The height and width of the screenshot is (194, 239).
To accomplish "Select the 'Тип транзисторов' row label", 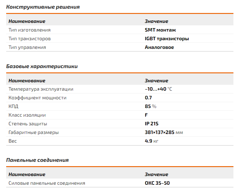I will 29,39.
